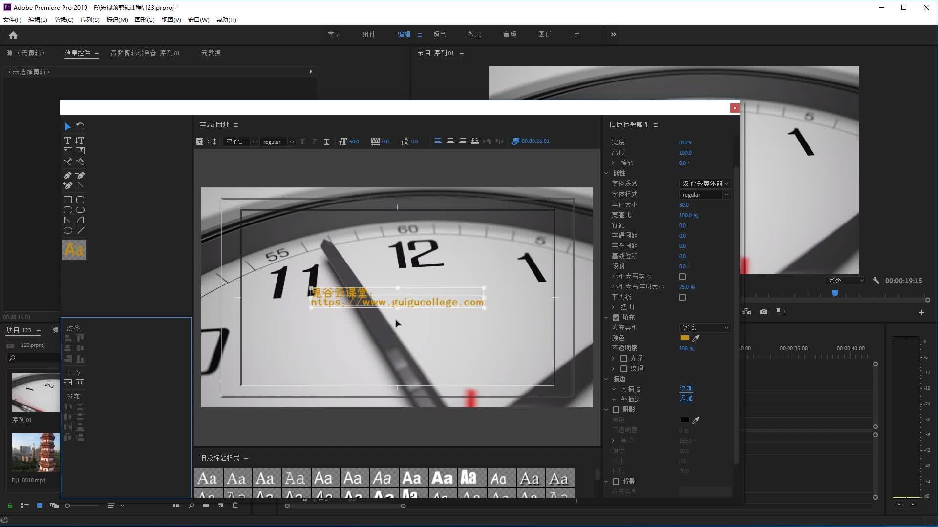Select the Convert Anchor Point tool
938x527 pixels.
click(80, 185)
